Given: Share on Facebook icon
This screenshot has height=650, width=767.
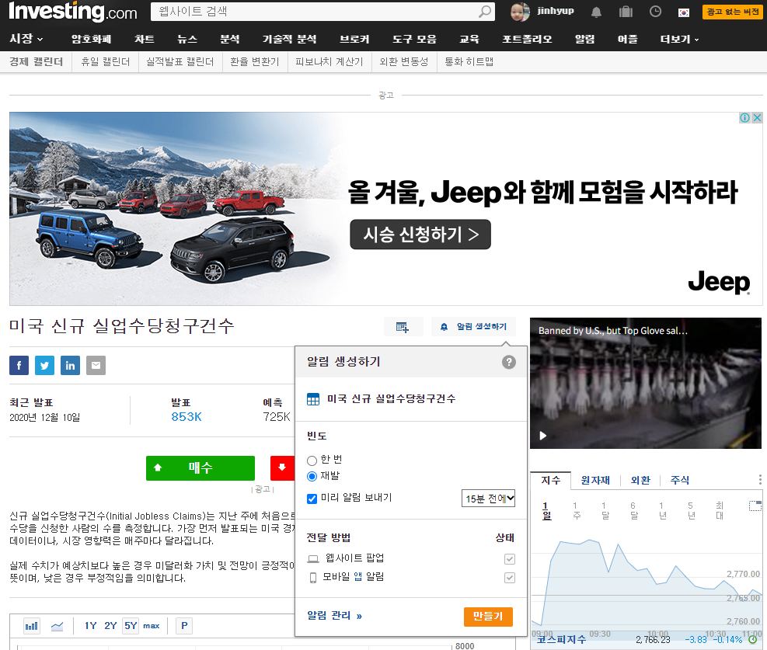Looking at the screenshot, I should click(x=19, y=365).
